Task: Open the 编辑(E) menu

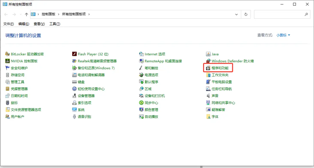Action: (24, 24)
